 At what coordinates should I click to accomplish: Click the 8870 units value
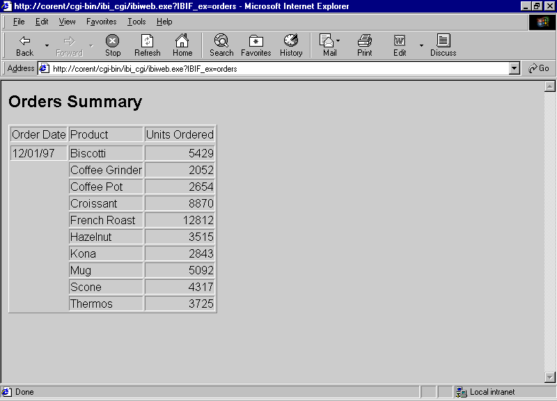(x=201, y=203)
